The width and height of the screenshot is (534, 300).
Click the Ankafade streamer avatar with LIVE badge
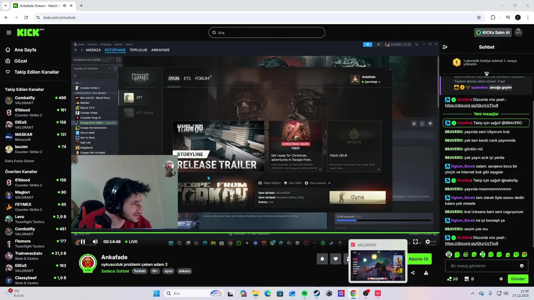tap(88, 263)
